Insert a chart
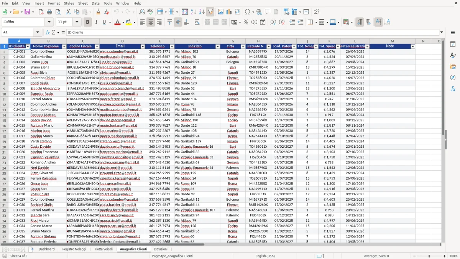The image size is (460, 259). (x=229, y=12)
